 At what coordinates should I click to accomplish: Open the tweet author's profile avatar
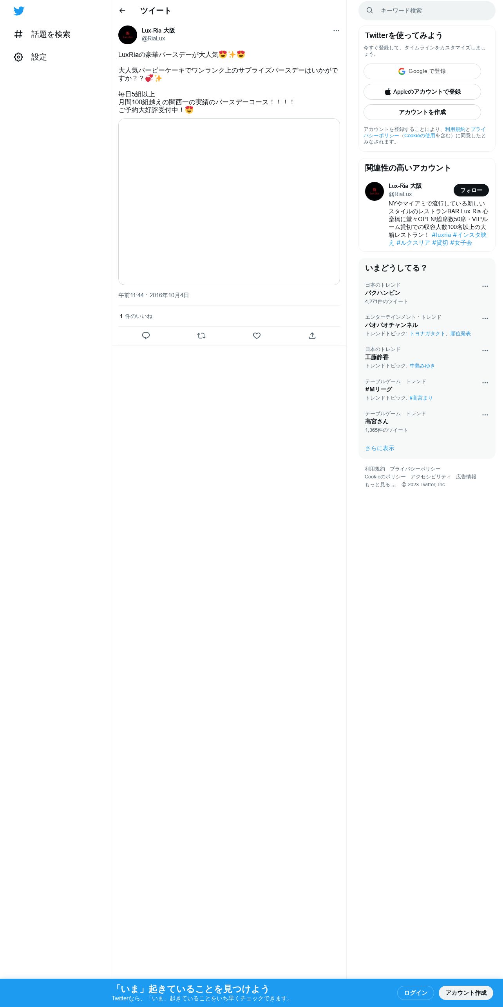point(128,35)
